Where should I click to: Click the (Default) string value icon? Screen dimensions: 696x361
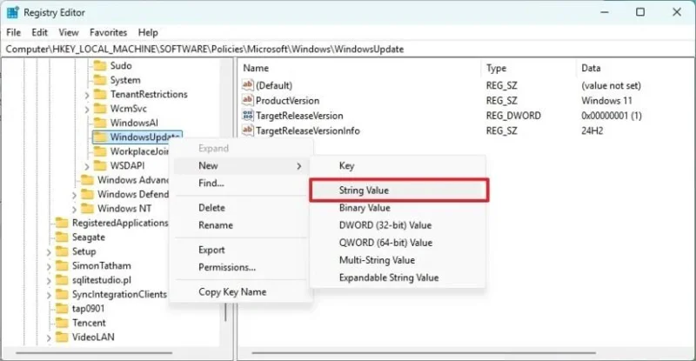click(248, 84)
